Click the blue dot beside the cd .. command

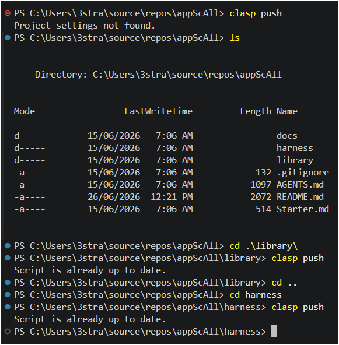pyautogui.click(x=8, y=282)
